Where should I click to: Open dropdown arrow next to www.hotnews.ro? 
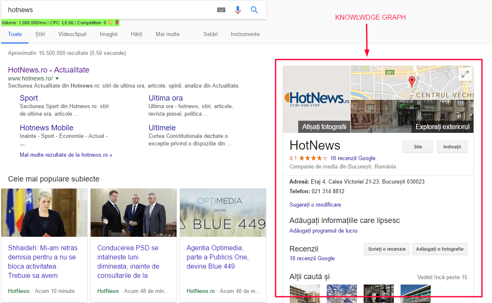[x=57, y=78]
